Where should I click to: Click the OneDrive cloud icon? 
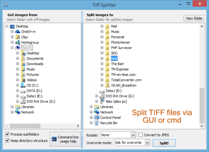[18, 32]
